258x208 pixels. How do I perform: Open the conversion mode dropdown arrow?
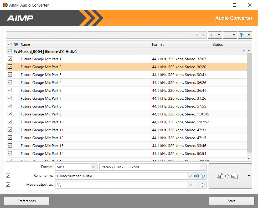[249, 176]
